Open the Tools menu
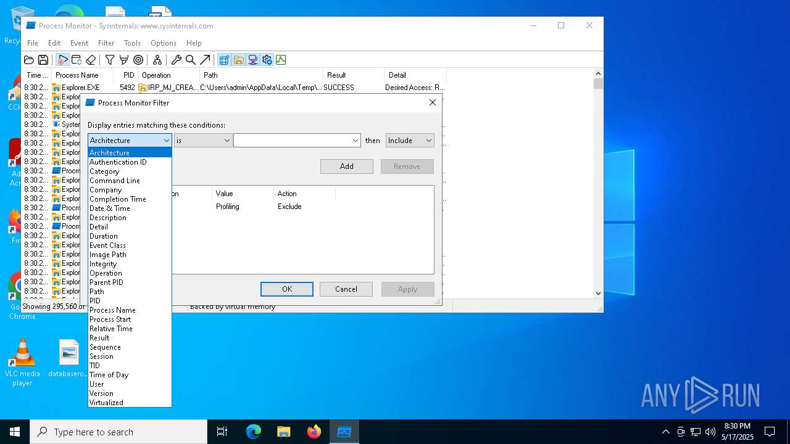The height and width of the screenshot is (444, 790). coord(132,43)
